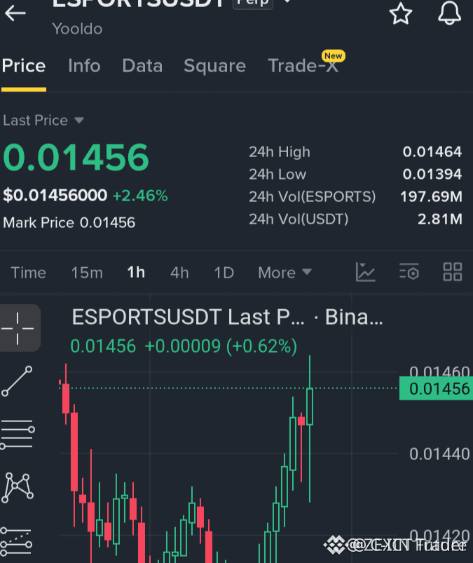Click the 24h Low value 0.01394
Image resolution: width=473 pixels, height=563 pixels.
pyautogui.click(x=432, y=174)
